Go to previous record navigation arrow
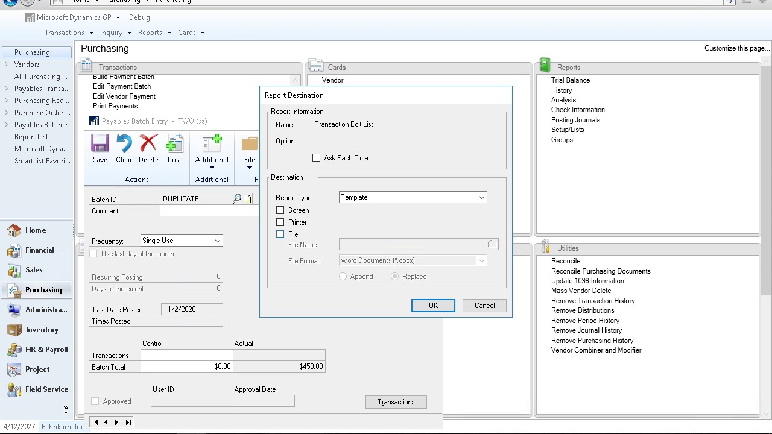Image resolution: width=772 pixels, height=434 pixels. click(x=106, y=422)
